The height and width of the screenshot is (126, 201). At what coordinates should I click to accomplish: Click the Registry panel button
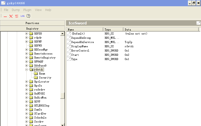click(x=32, y=29)
